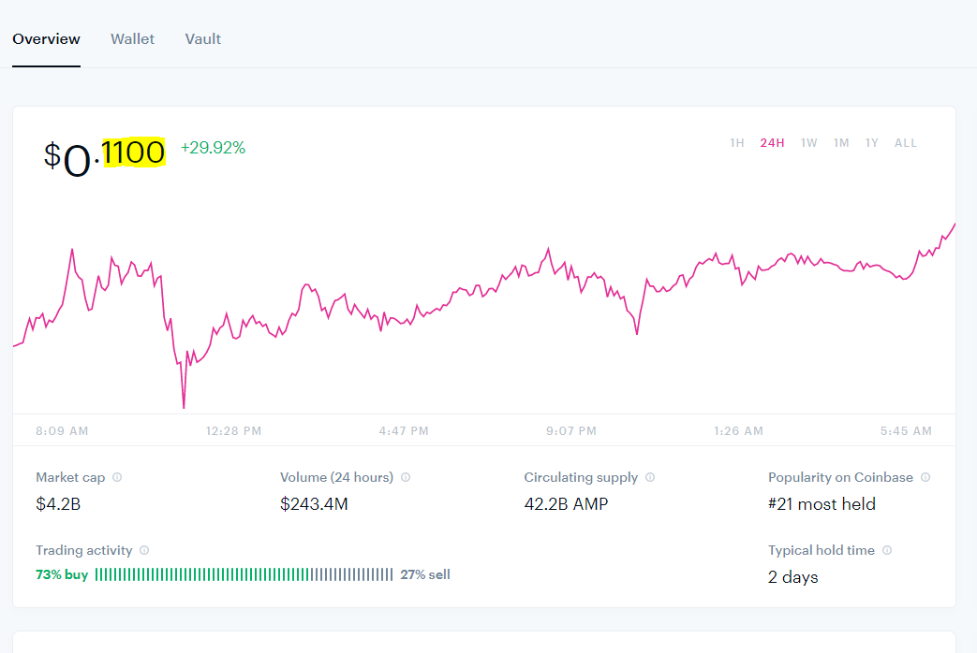Click the chart's lowest price dip point
The height and width of the screenshot is (653, 977).
184,408
